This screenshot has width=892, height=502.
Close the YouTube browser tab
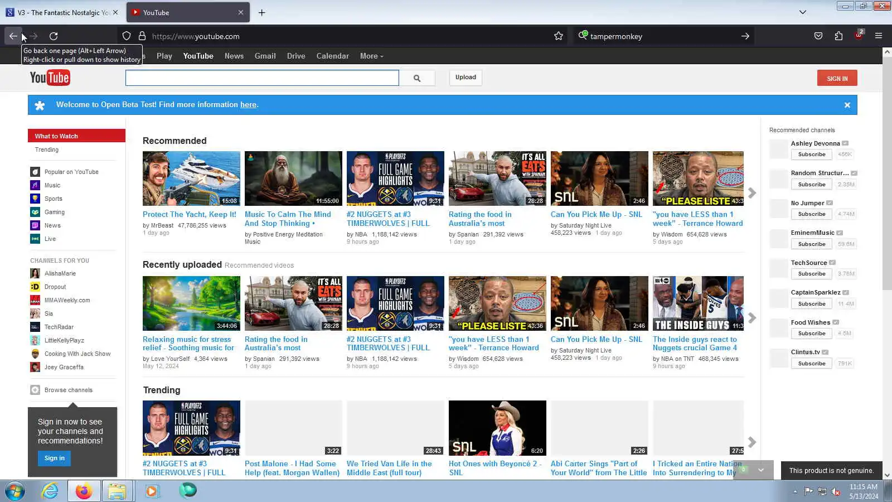(241, 12)
